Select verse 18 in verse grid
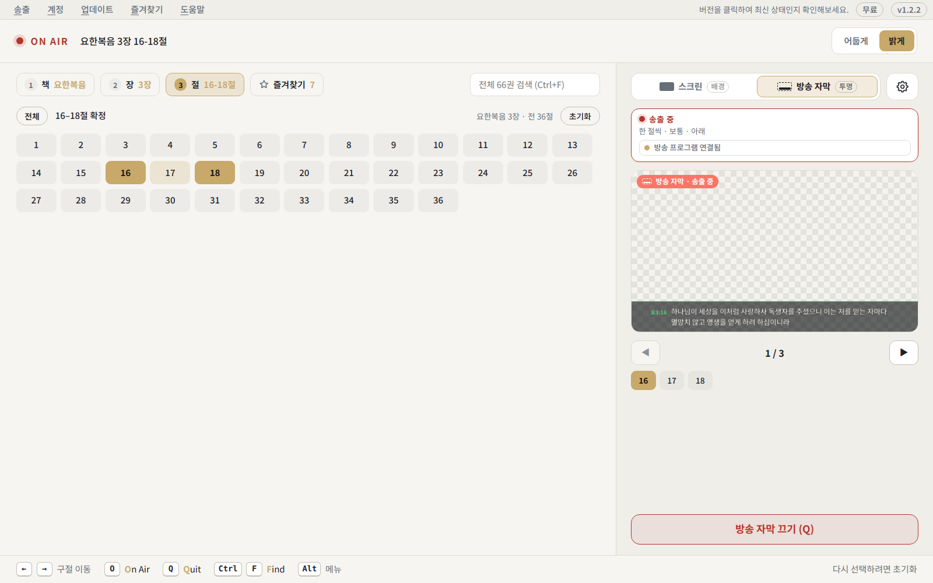Image resolution: width=933 pixels, height=583 pixels. point(215,173)
